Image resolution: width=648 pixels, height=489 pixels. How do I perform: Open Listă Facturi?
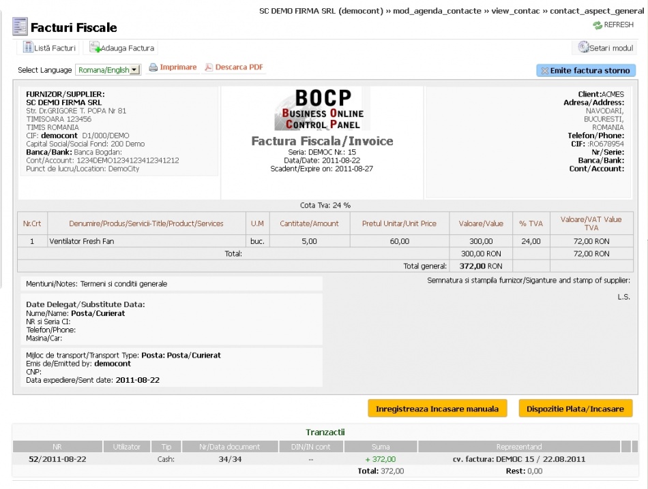[x=50, y=48]
